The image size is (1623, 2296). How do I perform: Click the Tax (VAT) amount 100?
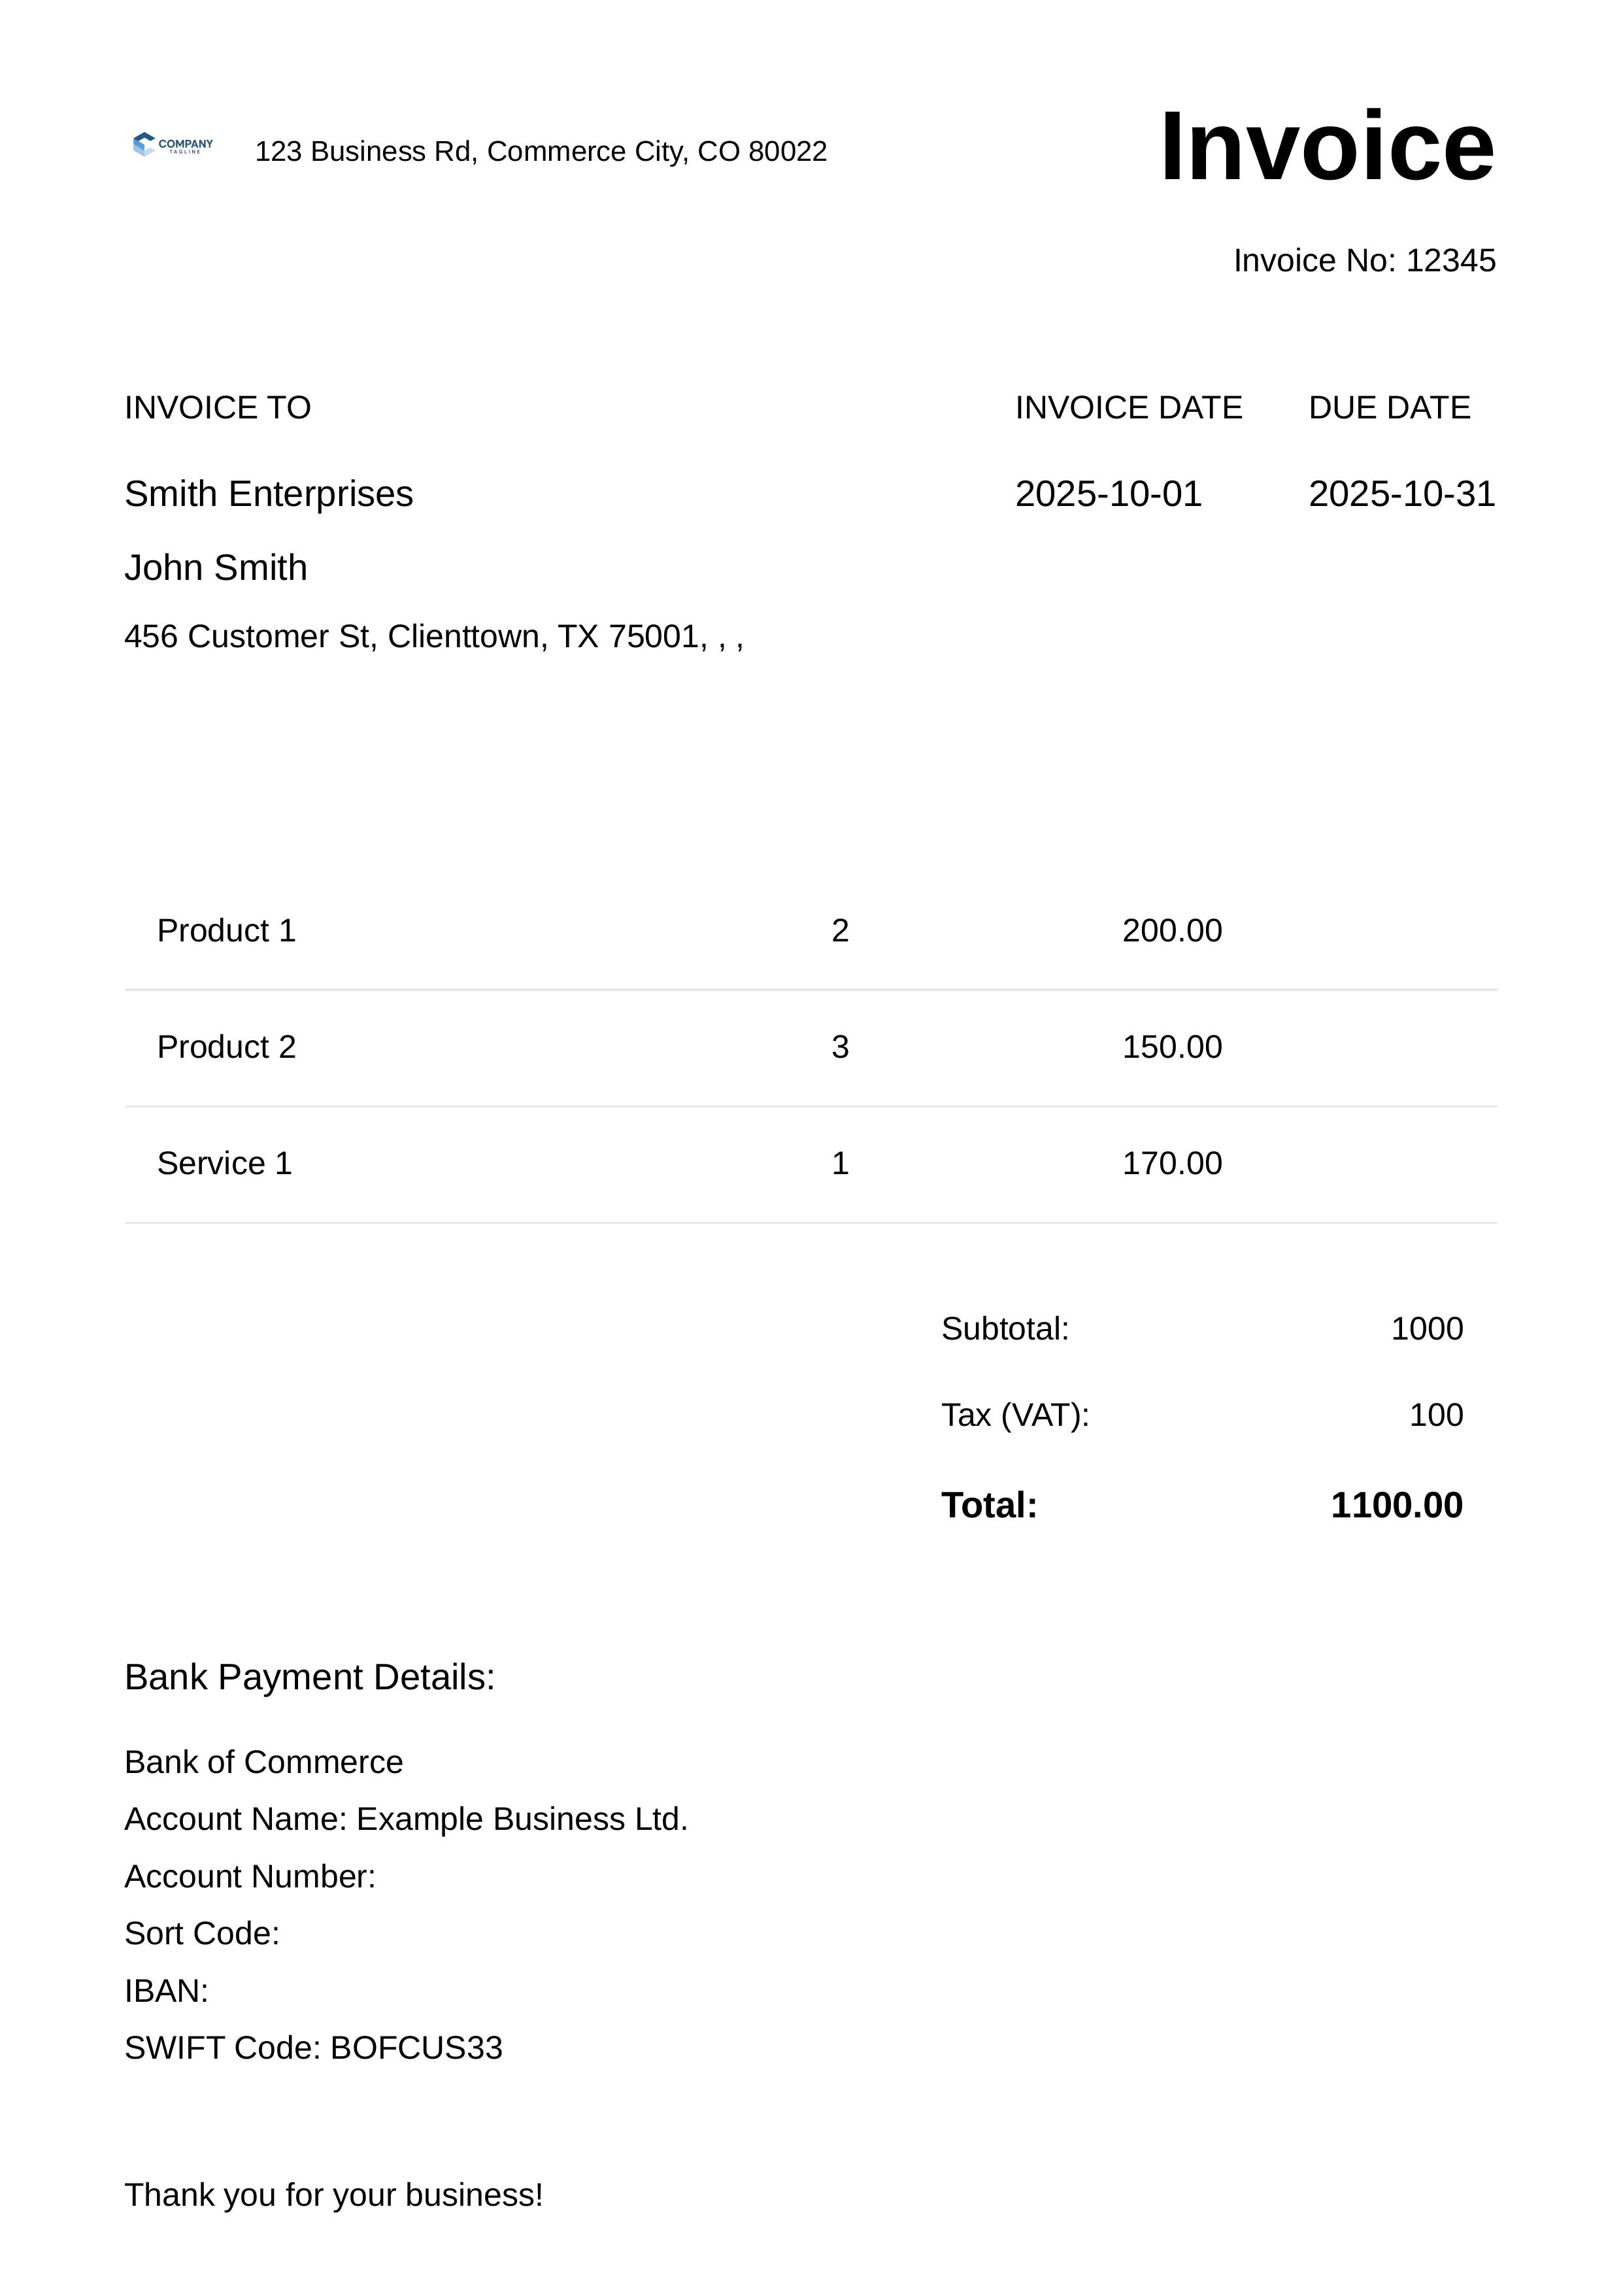1435,1414
